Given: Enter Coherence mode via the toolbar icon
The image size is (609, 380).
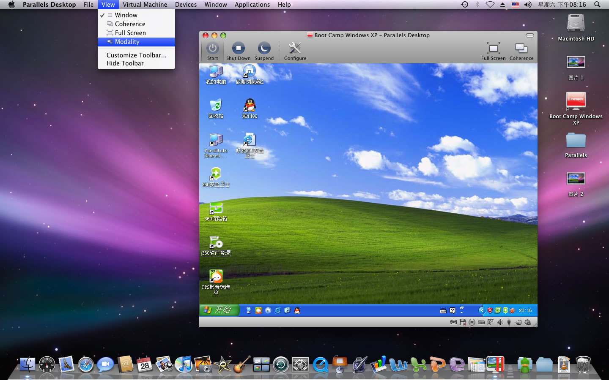Looking at the screenshot, I should pos(521,48).
